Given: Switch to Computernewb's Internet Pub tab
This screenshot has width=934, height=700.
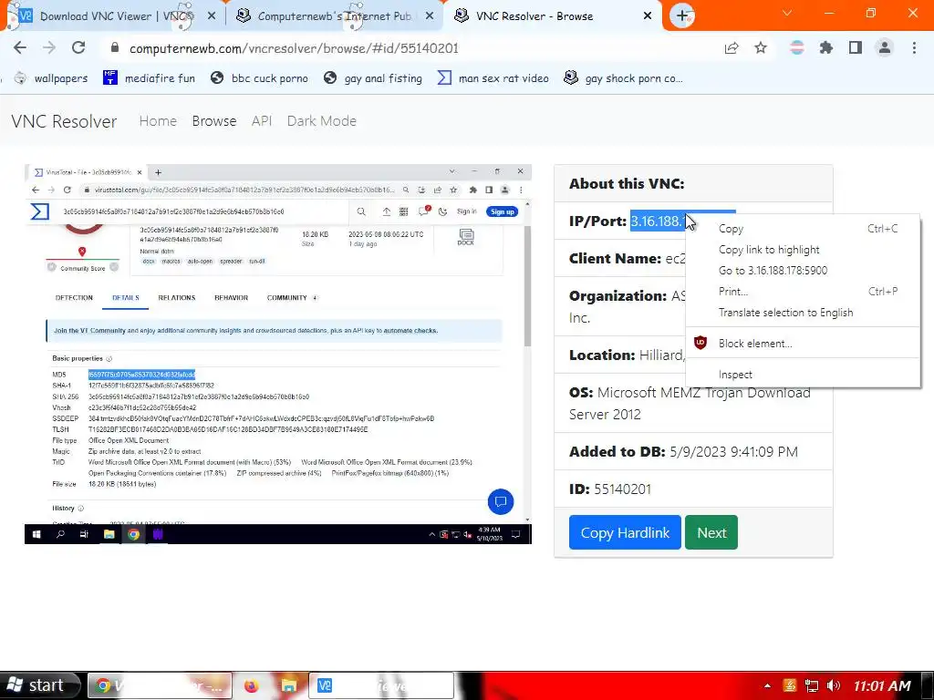Looking at the screenshot, I should [334, 16].
